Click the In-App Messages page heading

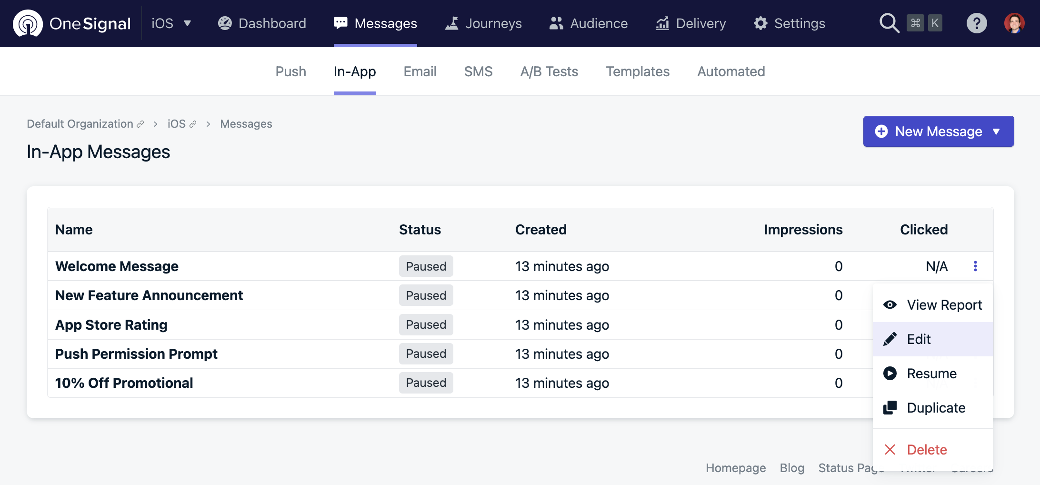click(x=99, y=152)
